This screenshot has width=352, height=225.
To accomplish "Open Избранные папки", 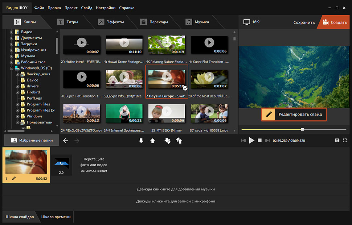I will [x=32, y=140].
